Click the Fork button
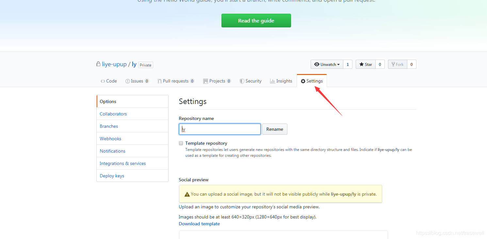487x239 pixels. click(x=398, y=64)
